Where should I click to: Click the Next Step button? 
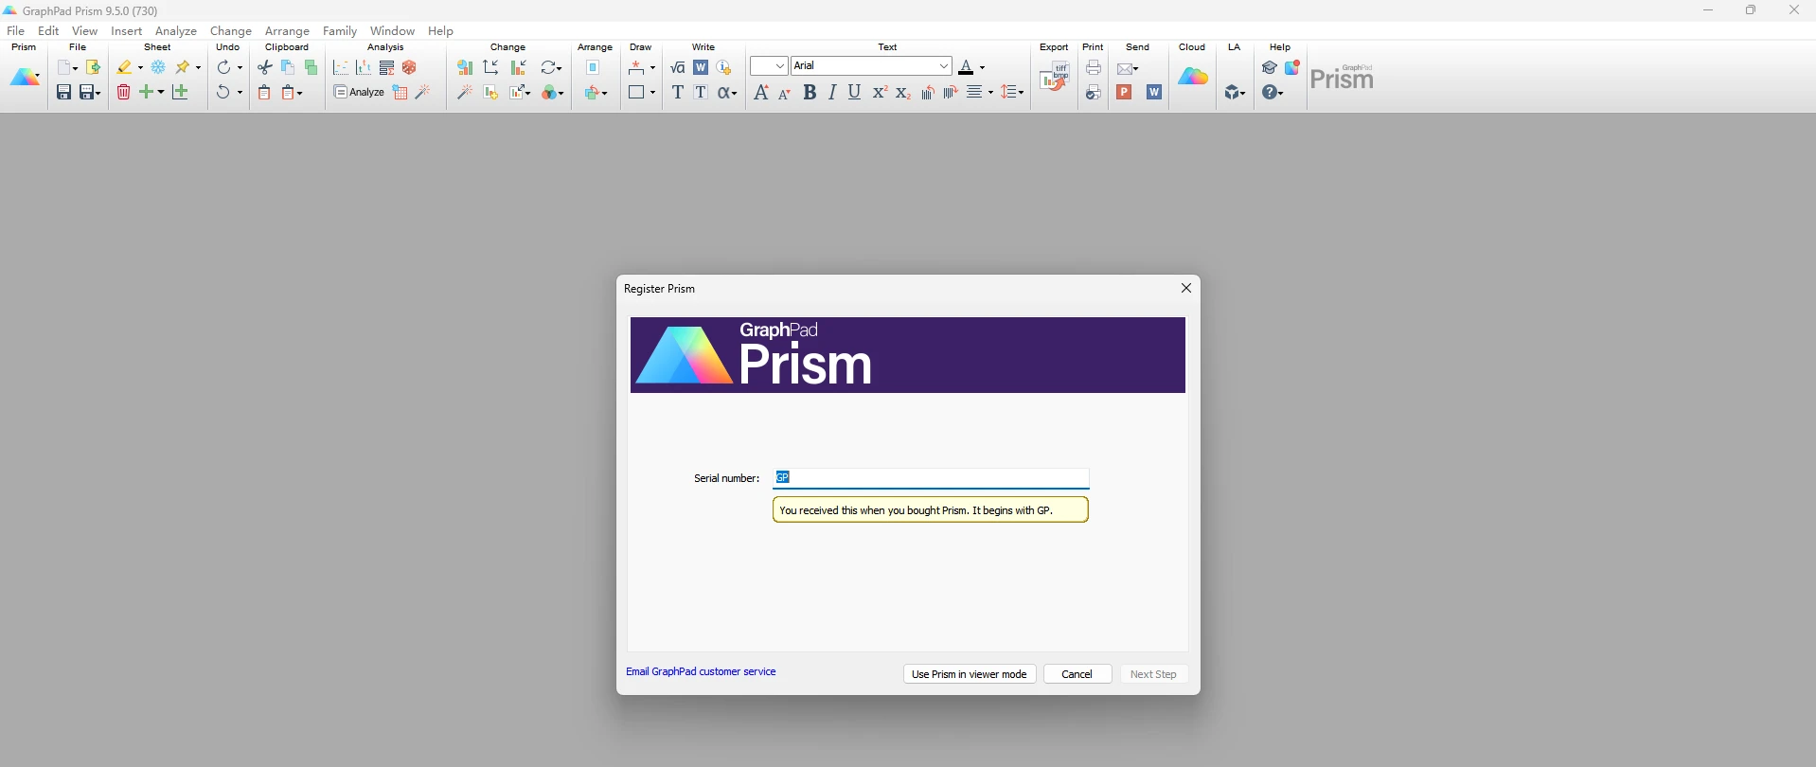[1154, 674]
